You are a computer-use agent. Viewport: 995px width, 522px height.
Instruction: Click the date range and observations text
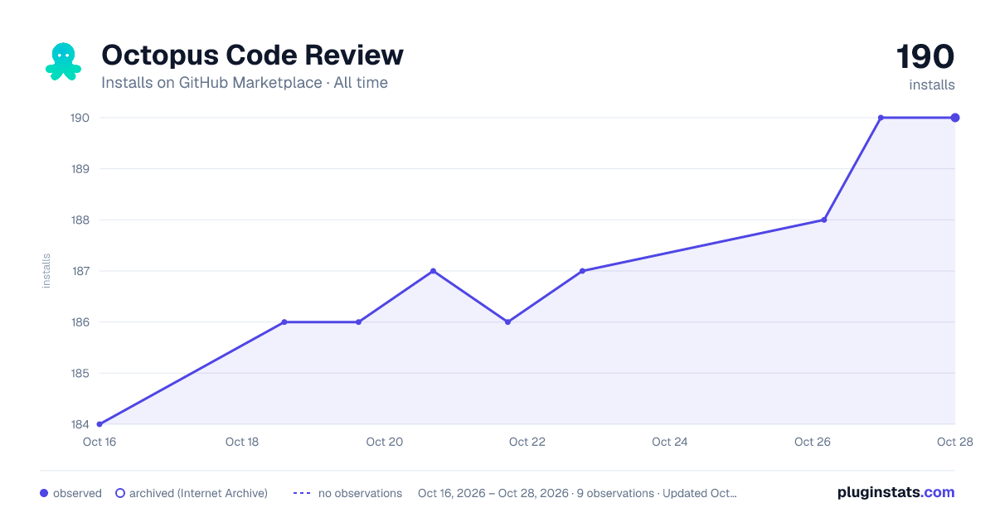(x=577, y=493)
